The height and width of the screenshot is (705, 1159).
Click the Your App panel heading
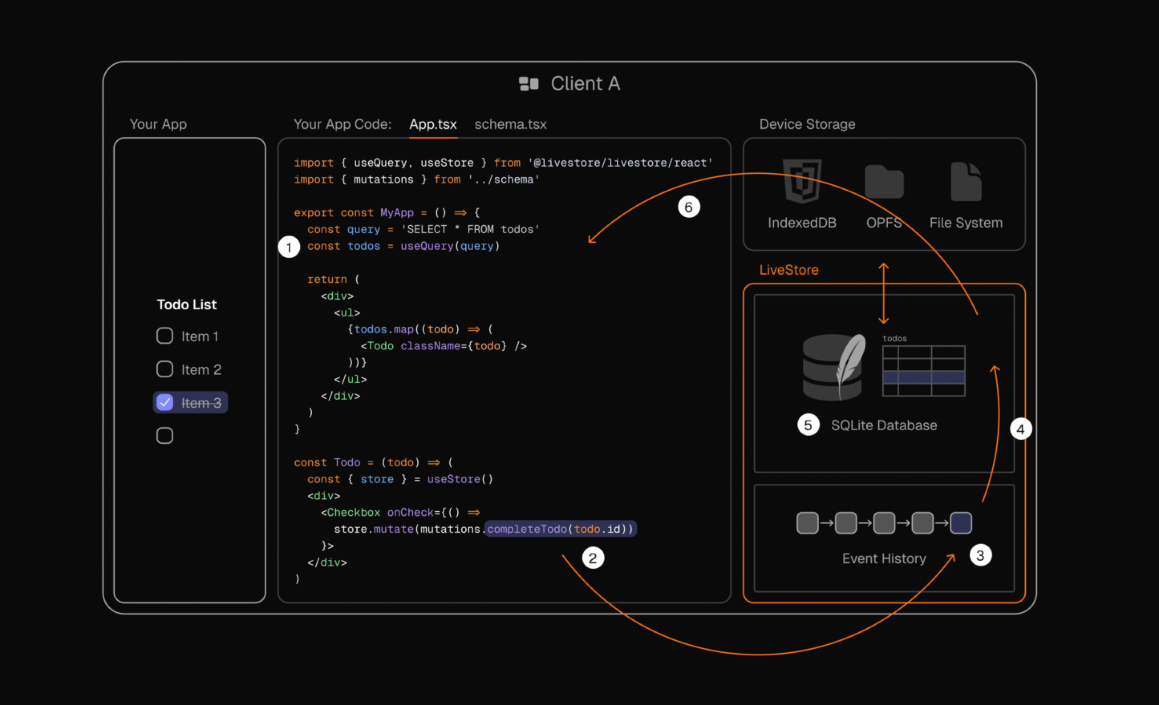pos(158,125)
